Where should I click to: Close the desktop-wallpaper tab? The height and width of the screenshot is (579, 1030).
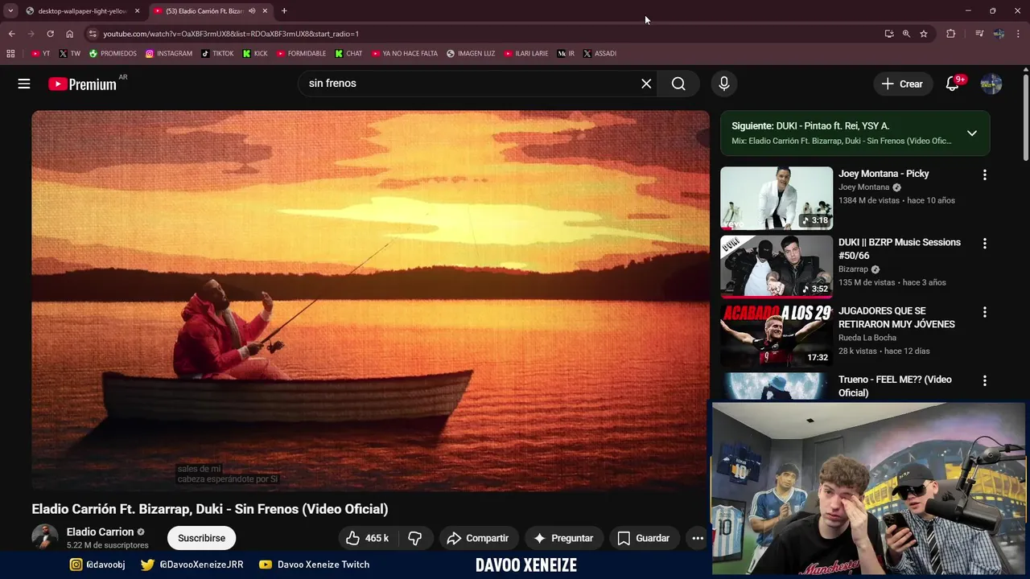coord(137,11)
